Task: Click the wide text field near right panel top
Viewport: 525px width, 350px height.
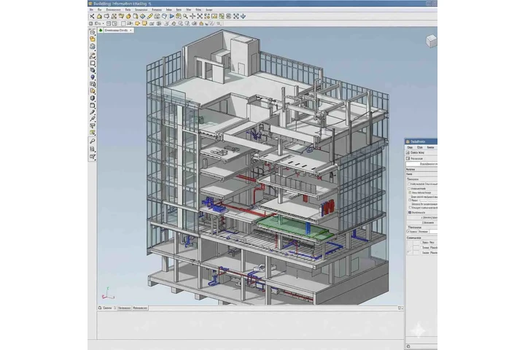Action: click(421, 164)
